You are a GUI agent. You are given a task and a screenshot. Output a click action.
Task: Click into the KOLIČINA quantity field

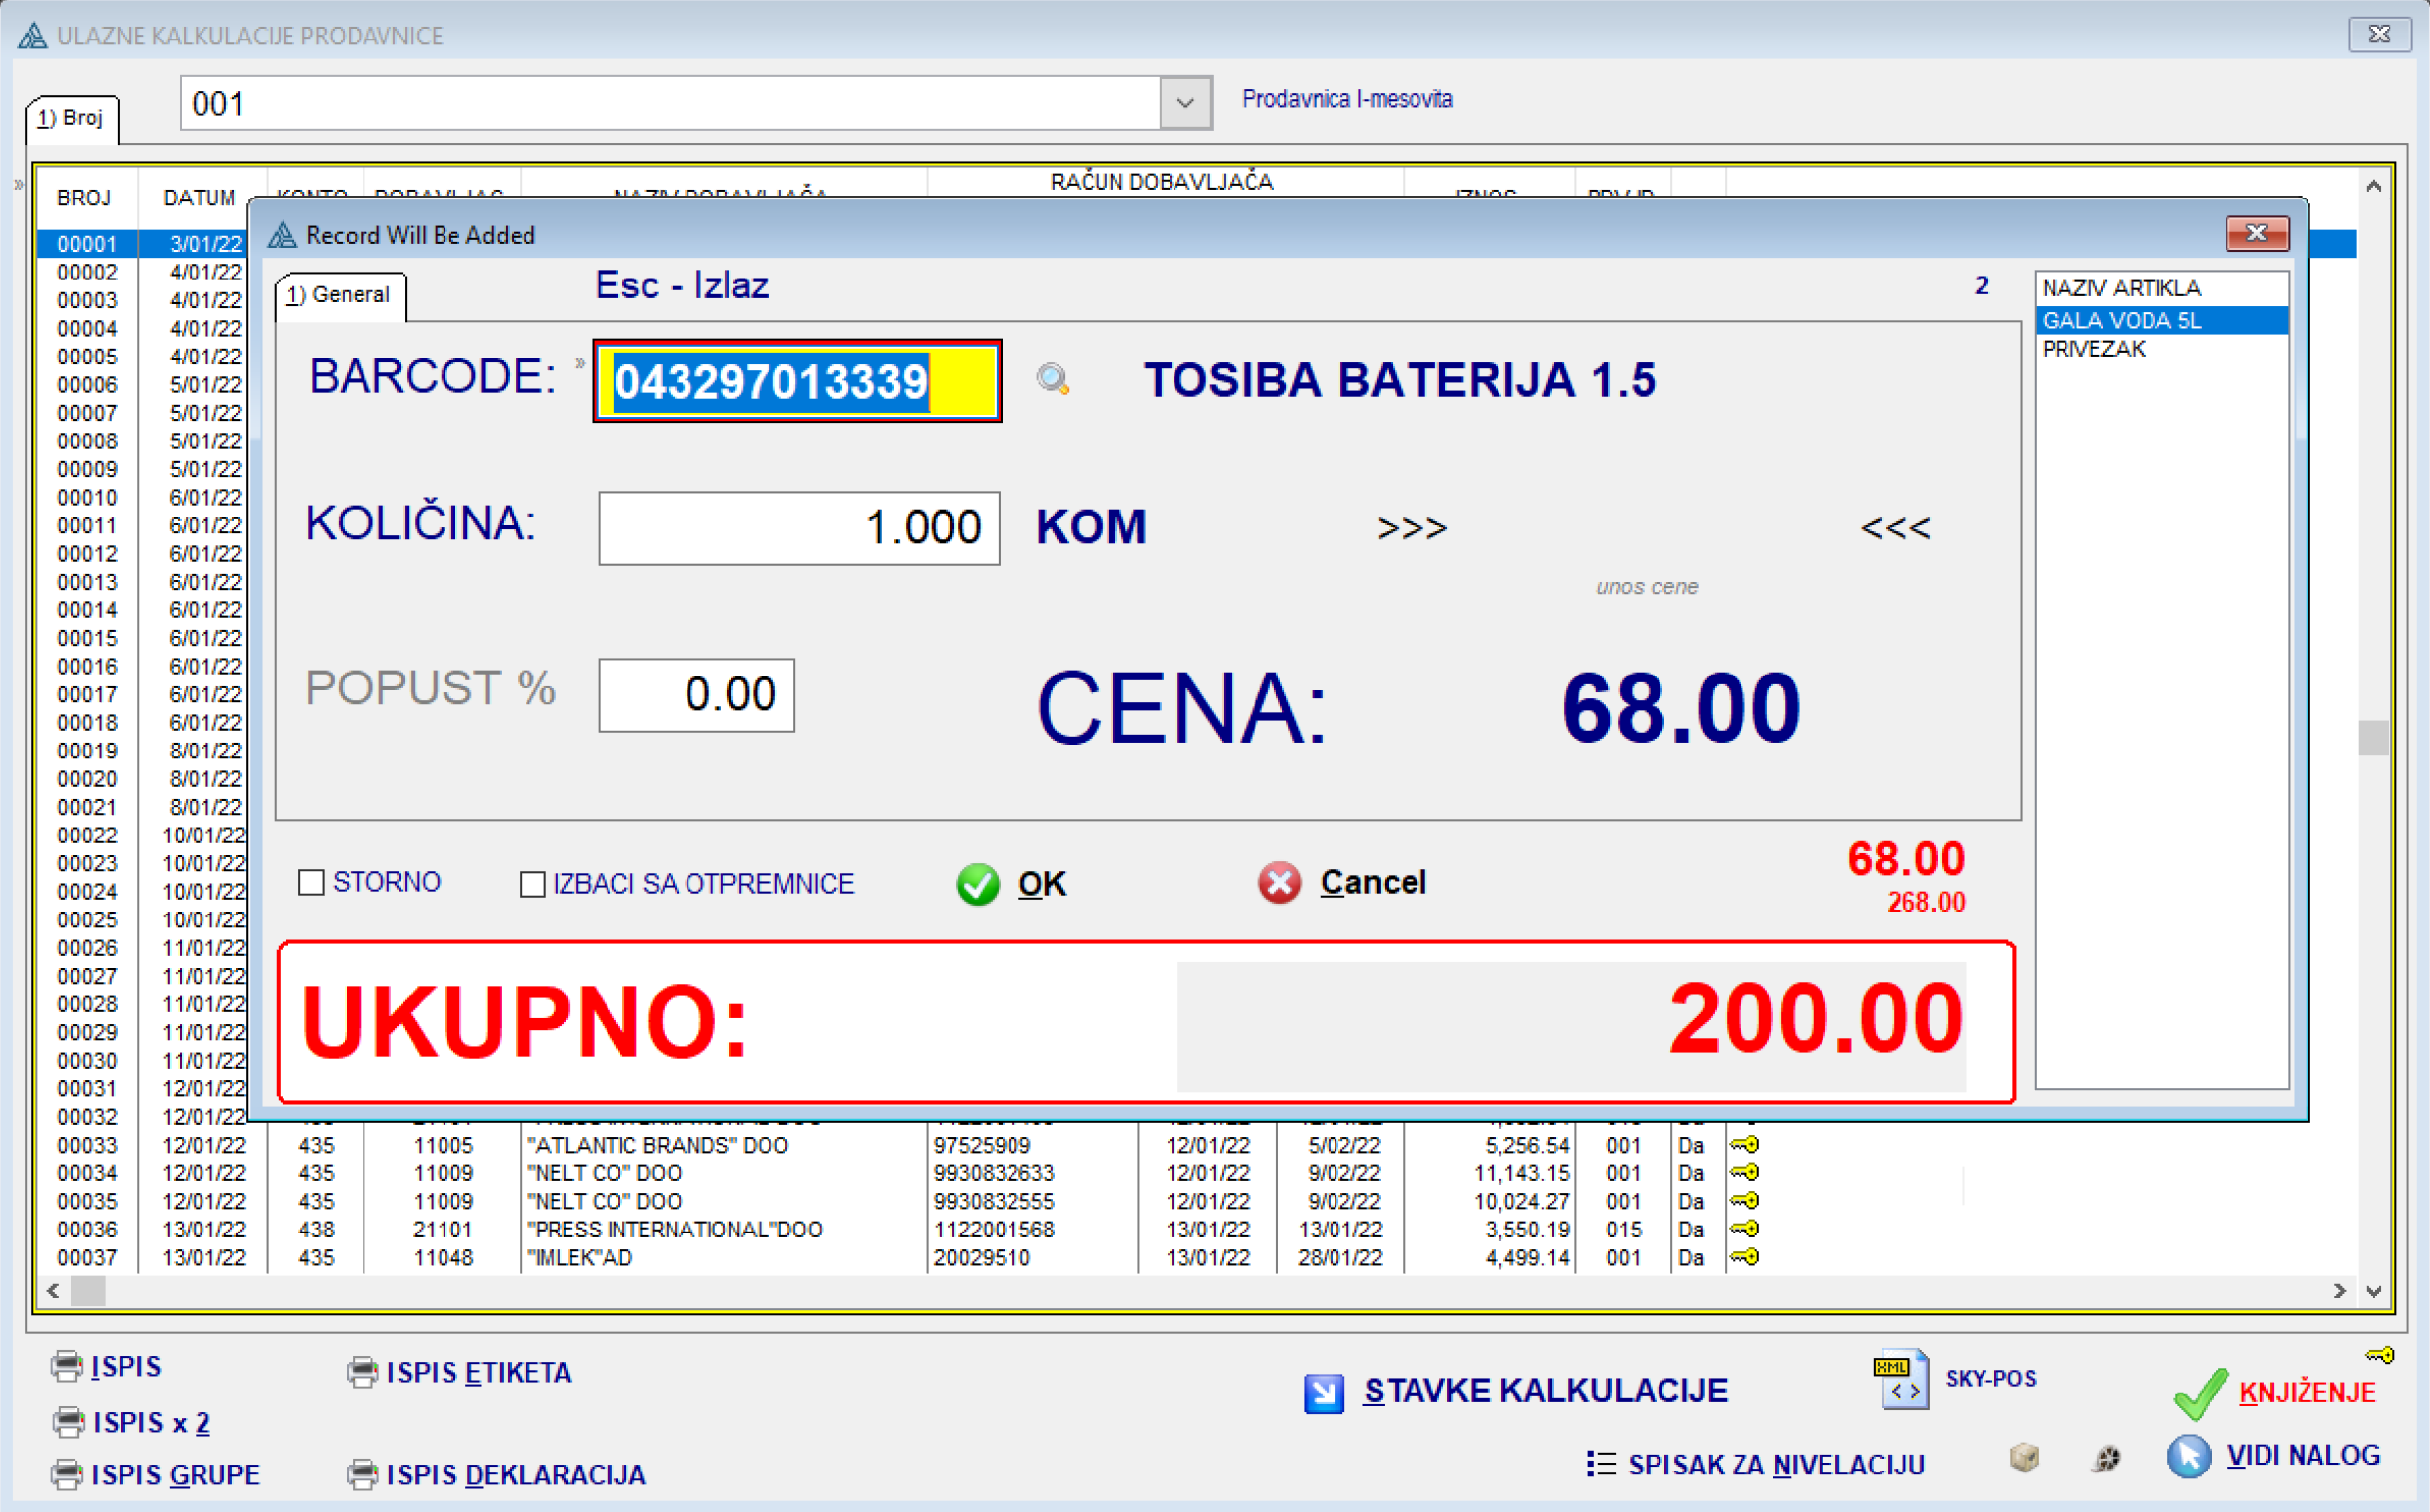click(797, 528)
